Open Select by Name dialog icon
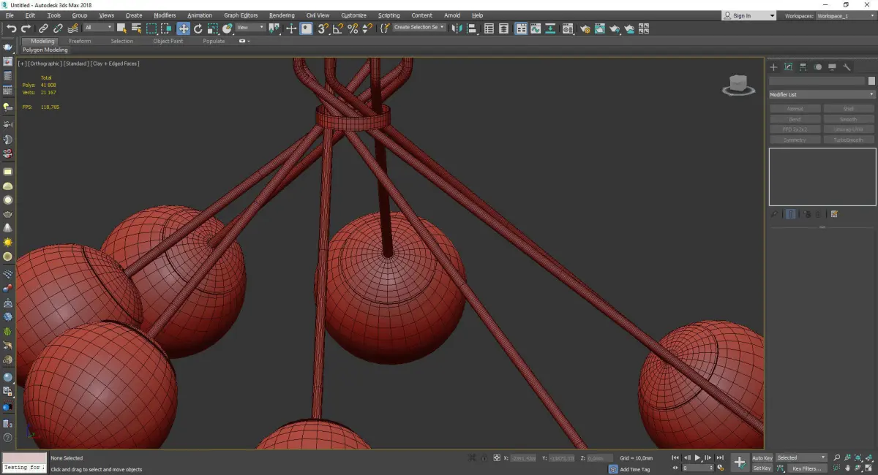878x475 pixels. pyautogui.click(x=136, y=28)
